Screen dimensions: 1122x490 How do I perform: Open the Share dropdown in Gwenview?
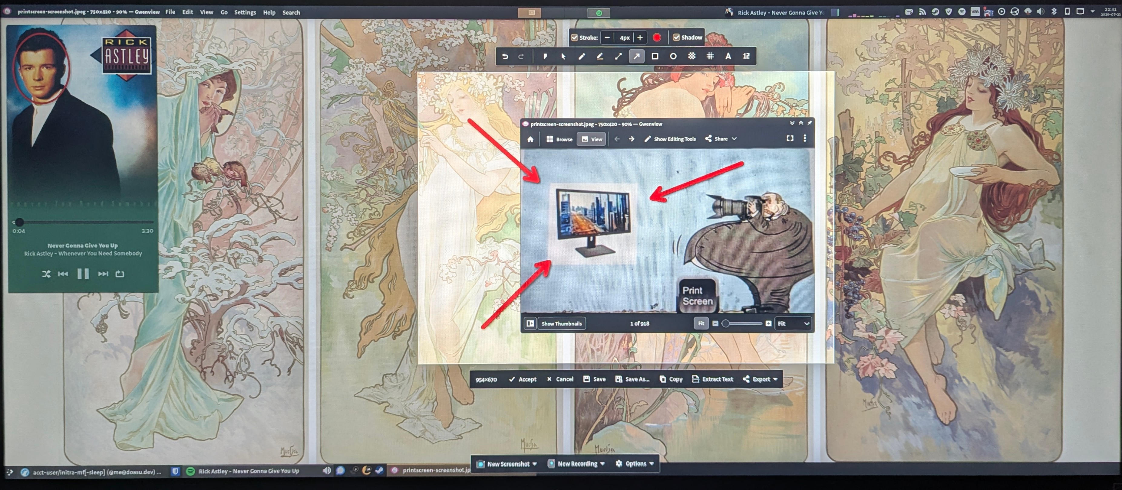coord(721,139)
